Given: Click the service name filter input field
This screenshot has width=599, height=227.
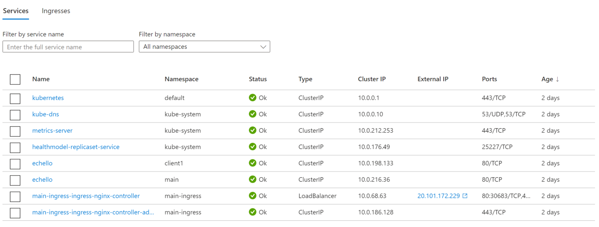Looking at the screenshot, I should tap(68, 47).
